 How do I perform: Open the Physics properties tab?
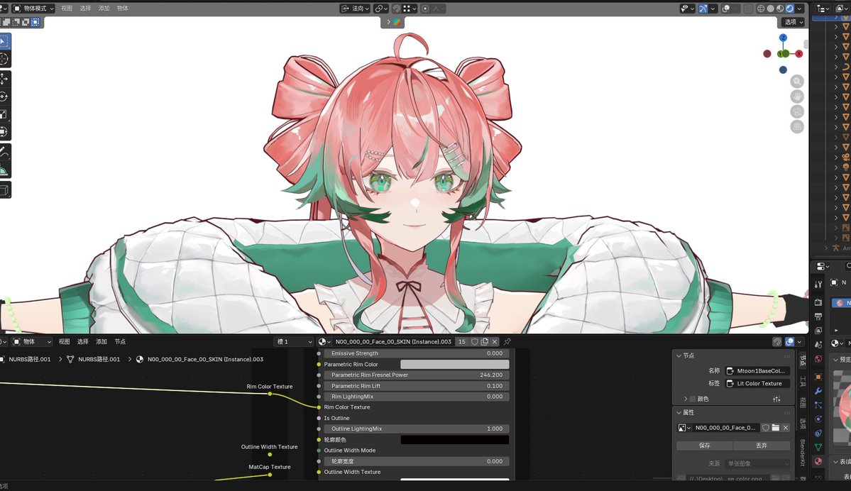[x=818, y=419]
